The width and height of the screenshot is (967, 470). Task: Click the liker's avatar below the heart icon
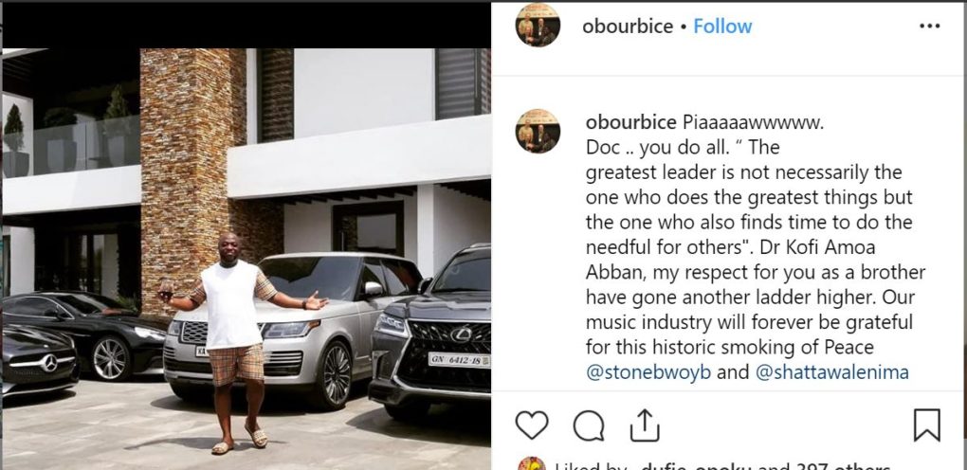532,465
